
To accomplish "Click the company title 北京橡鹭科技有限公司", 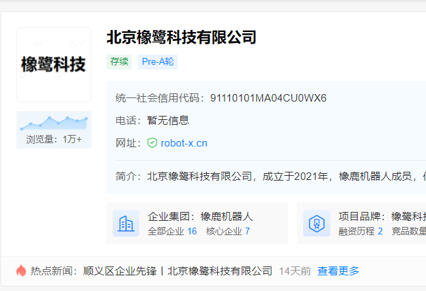I will pos(182,37).
